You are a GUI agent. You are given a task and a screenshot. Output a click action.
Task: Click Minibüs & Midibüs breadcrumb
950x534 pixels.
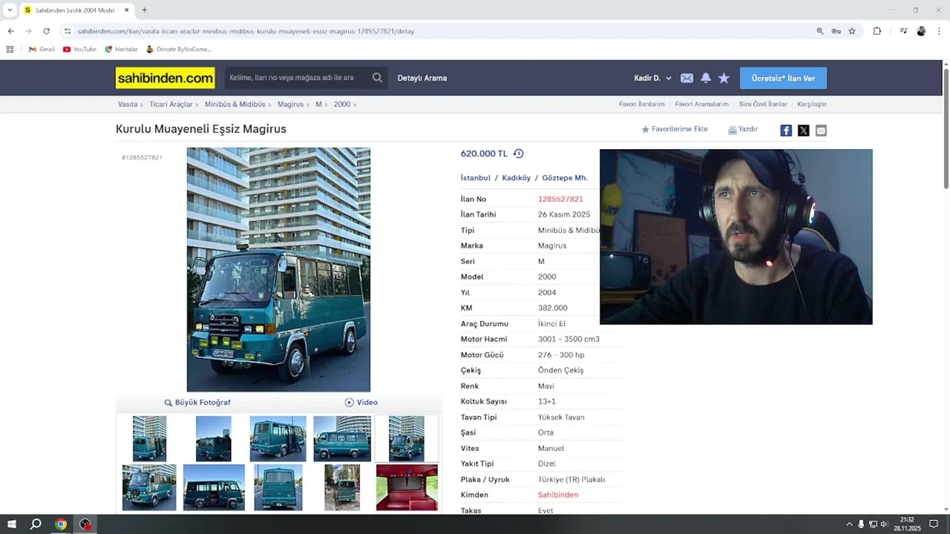pos(235,105)
